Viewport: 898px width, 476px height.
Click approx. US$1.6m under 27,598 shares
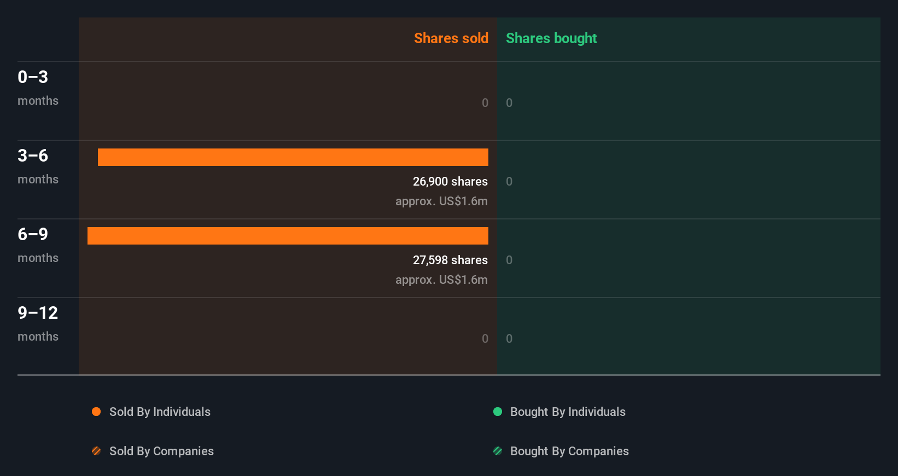pyautogui.click(x=441, y=279)
